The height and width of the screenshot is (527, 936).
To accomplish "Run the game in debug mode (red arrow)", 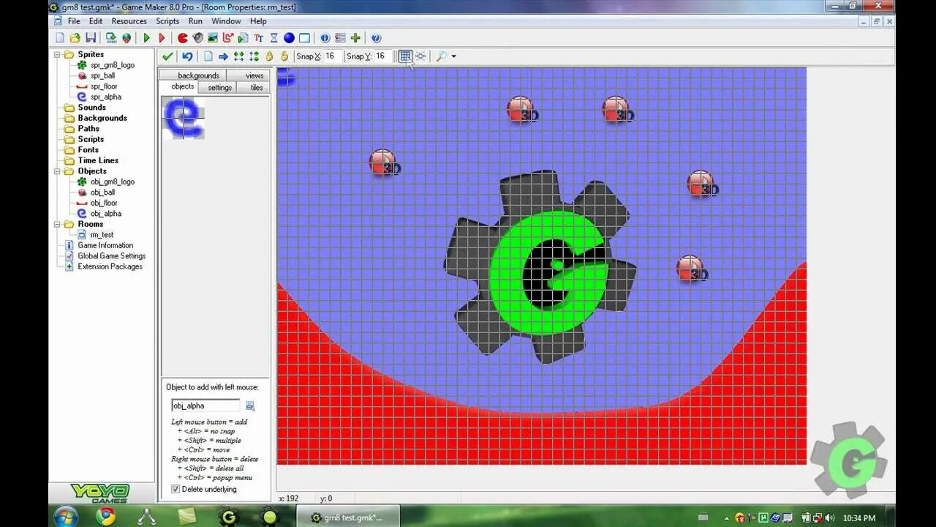I will 162,38.
